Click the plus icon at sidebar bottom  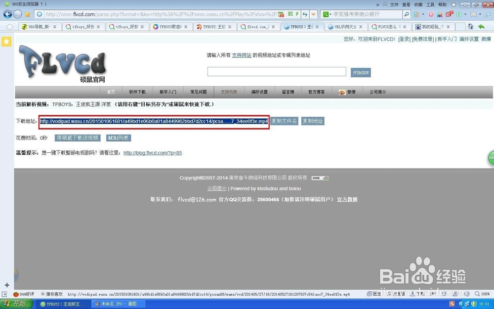7,285
